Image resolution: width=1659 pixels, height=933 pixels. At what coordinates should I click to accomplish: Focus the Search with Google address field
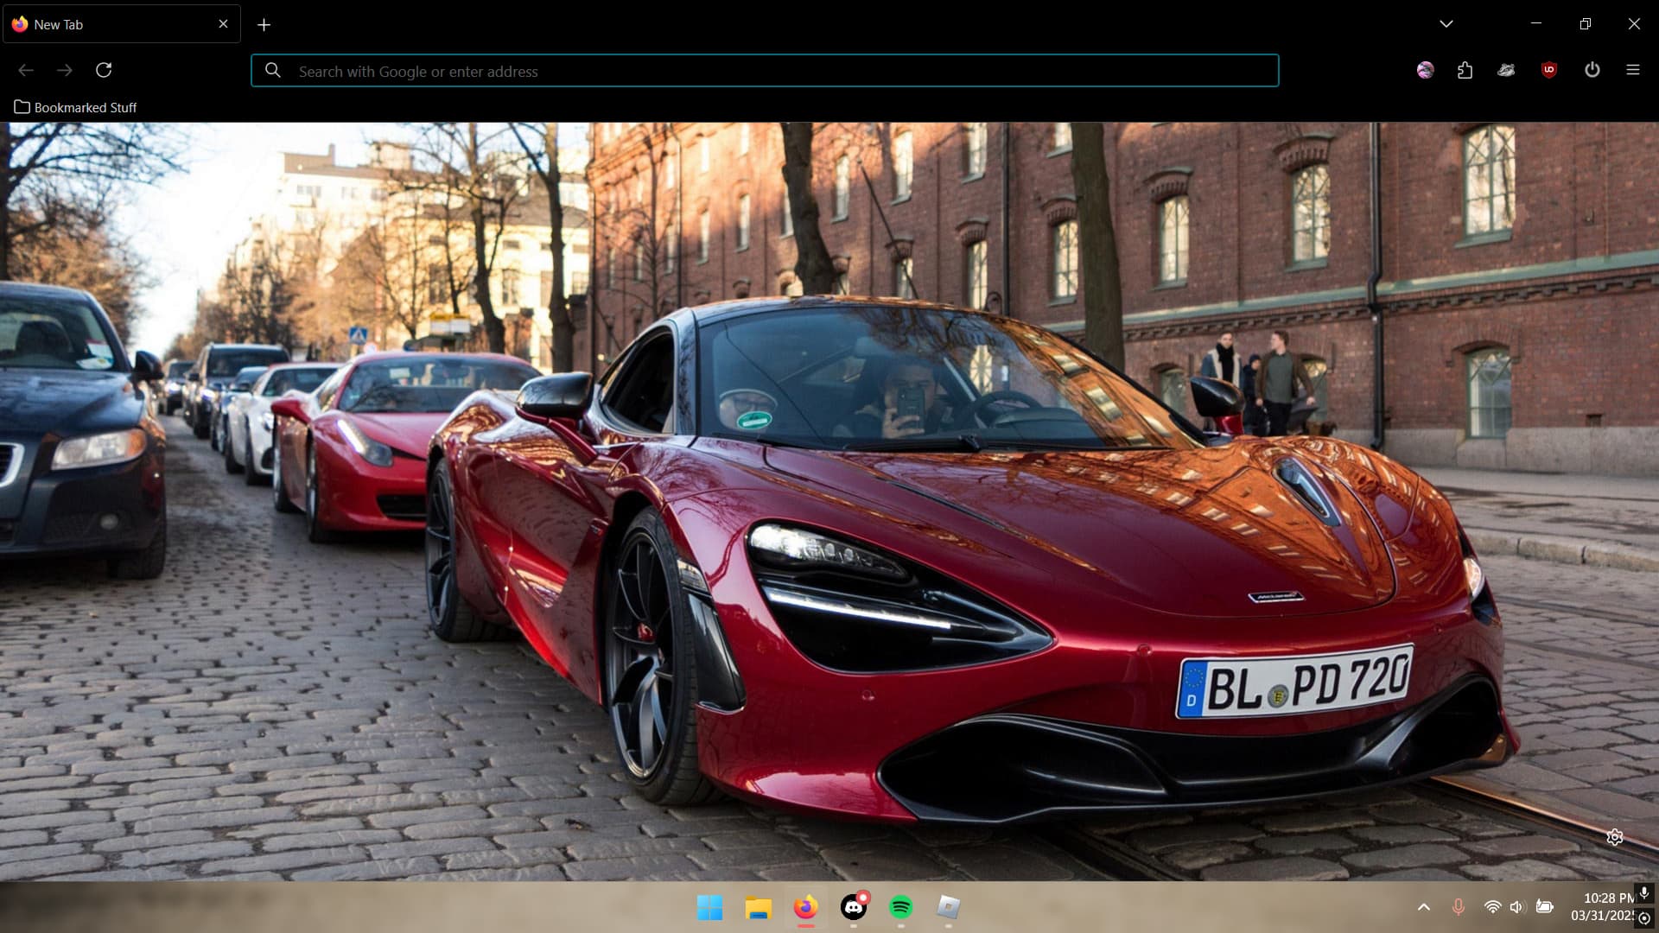point(778,71)
